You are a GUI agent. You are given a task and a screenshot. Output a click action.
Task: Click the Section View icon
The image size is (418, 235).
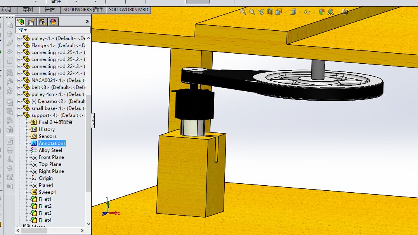pos(270,12)
